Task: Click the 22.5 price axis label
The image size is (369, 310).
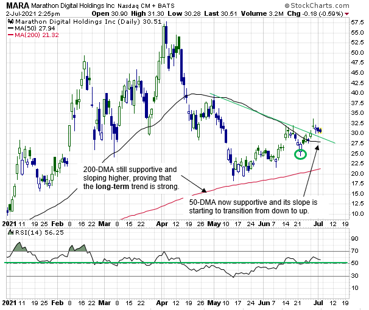Action: (357, 164)
